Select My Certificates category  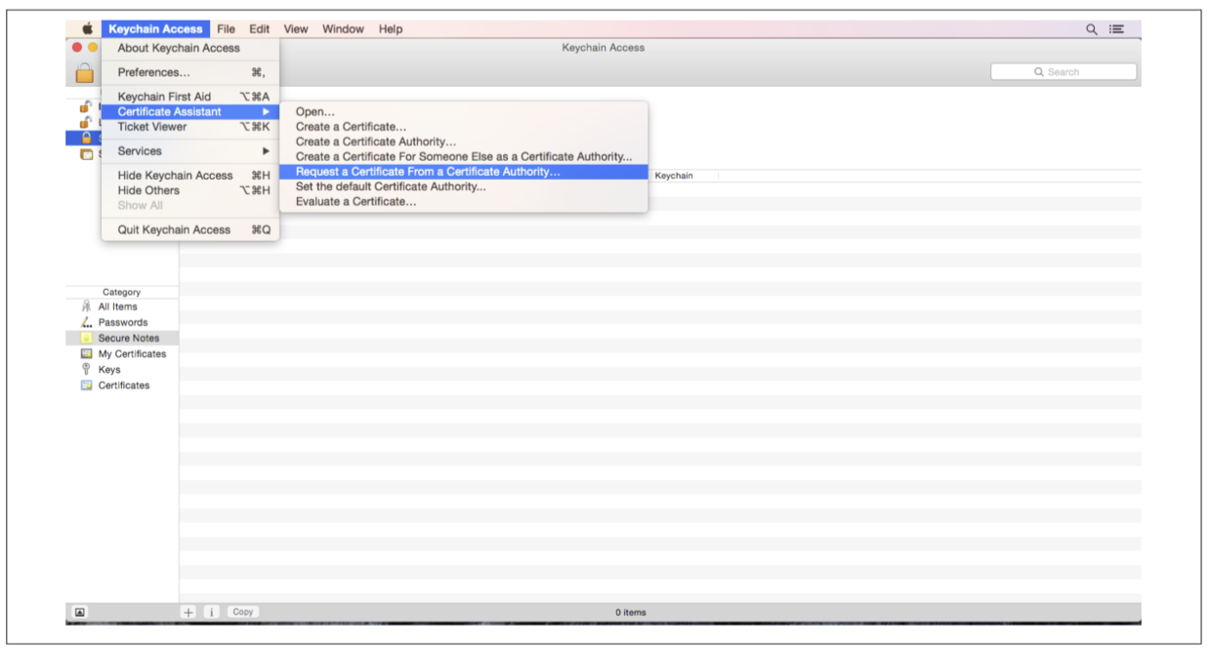click(x=131, y=354)
